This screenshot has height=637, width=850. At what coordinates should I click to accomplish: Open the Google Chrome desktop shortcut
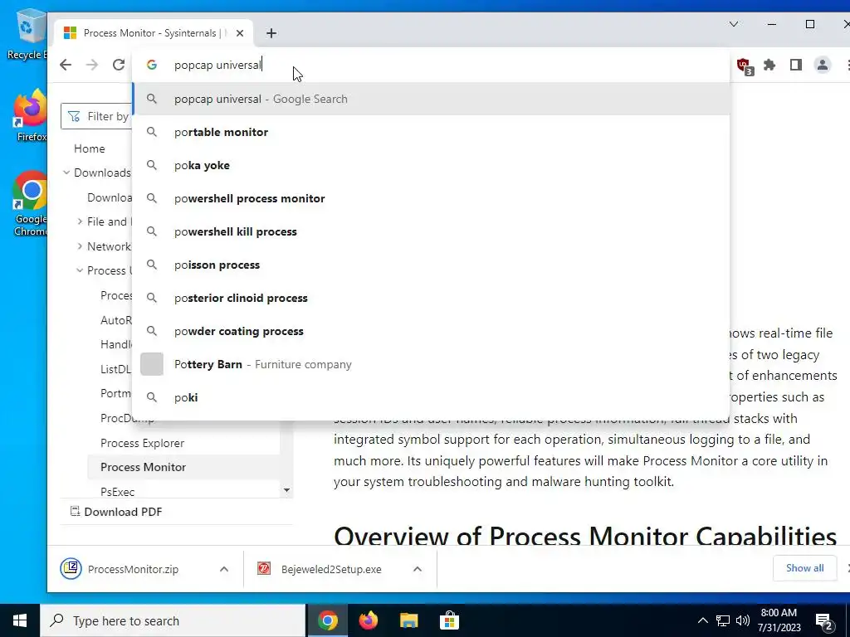pyautogui.click(x=31, y=204)
